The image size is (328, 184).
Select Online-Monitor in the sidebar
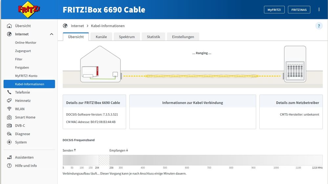(x=26, y=43)
